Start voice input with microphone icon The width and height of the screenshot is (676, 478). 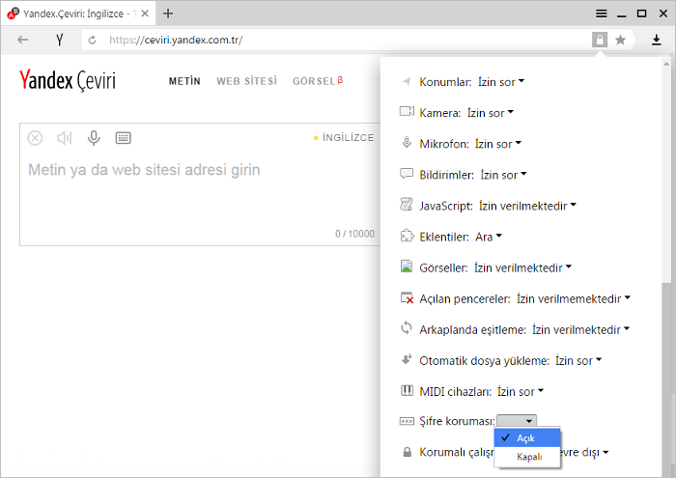[x=94, y=138]
